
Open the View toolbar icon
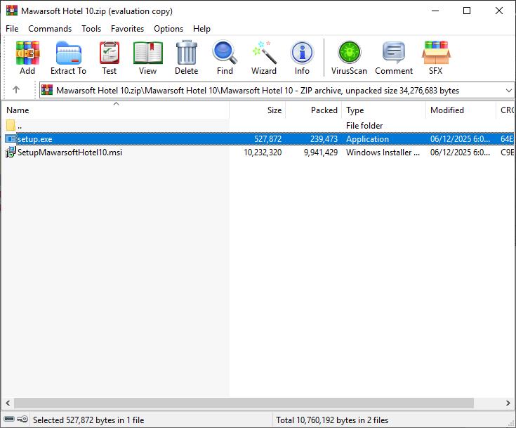pyautogui.click(x=147, y=58)
